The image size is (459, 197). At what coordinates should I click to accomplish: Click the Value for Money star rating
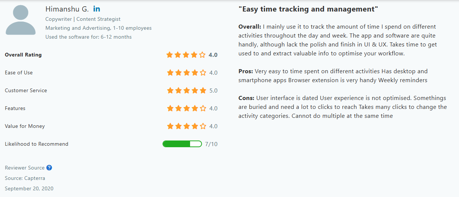point(186,126)
